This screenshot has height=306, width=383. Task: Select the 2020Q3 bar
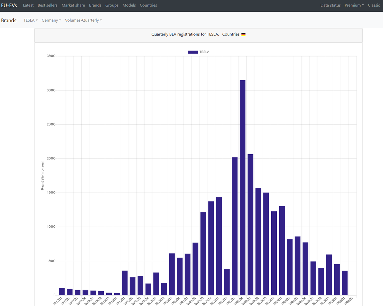172,274
